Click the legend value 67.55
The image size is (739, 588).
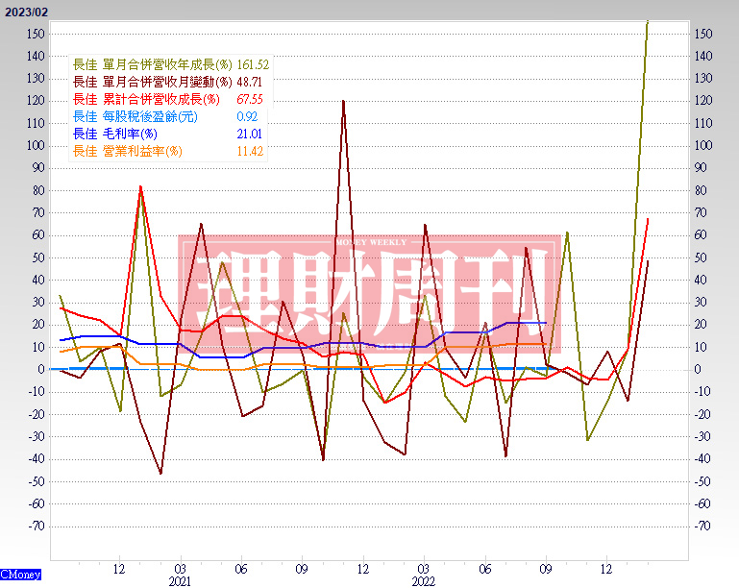[x=249, y=99]
